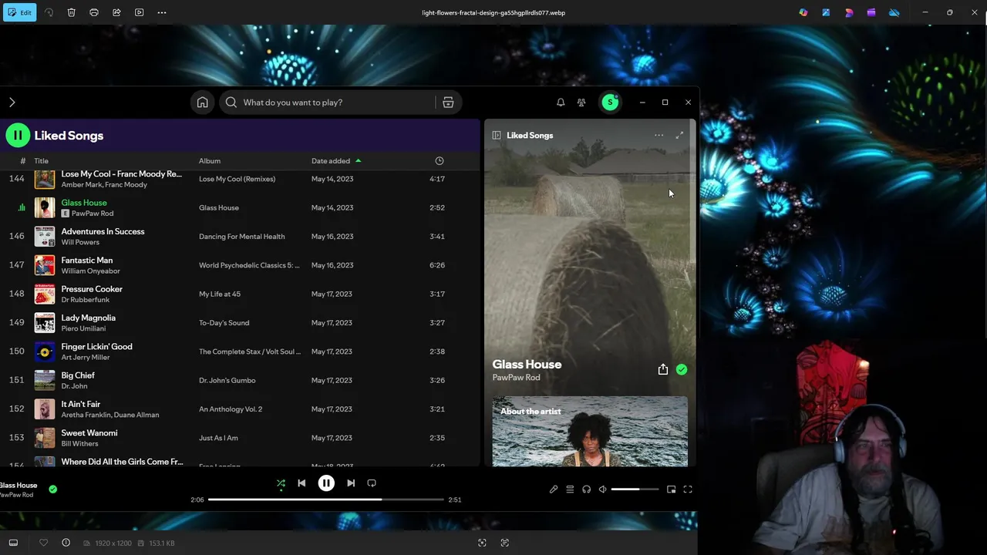987x555 pixels.
Task: Open Now Playing panel three-dot menu
Action: 659,136
